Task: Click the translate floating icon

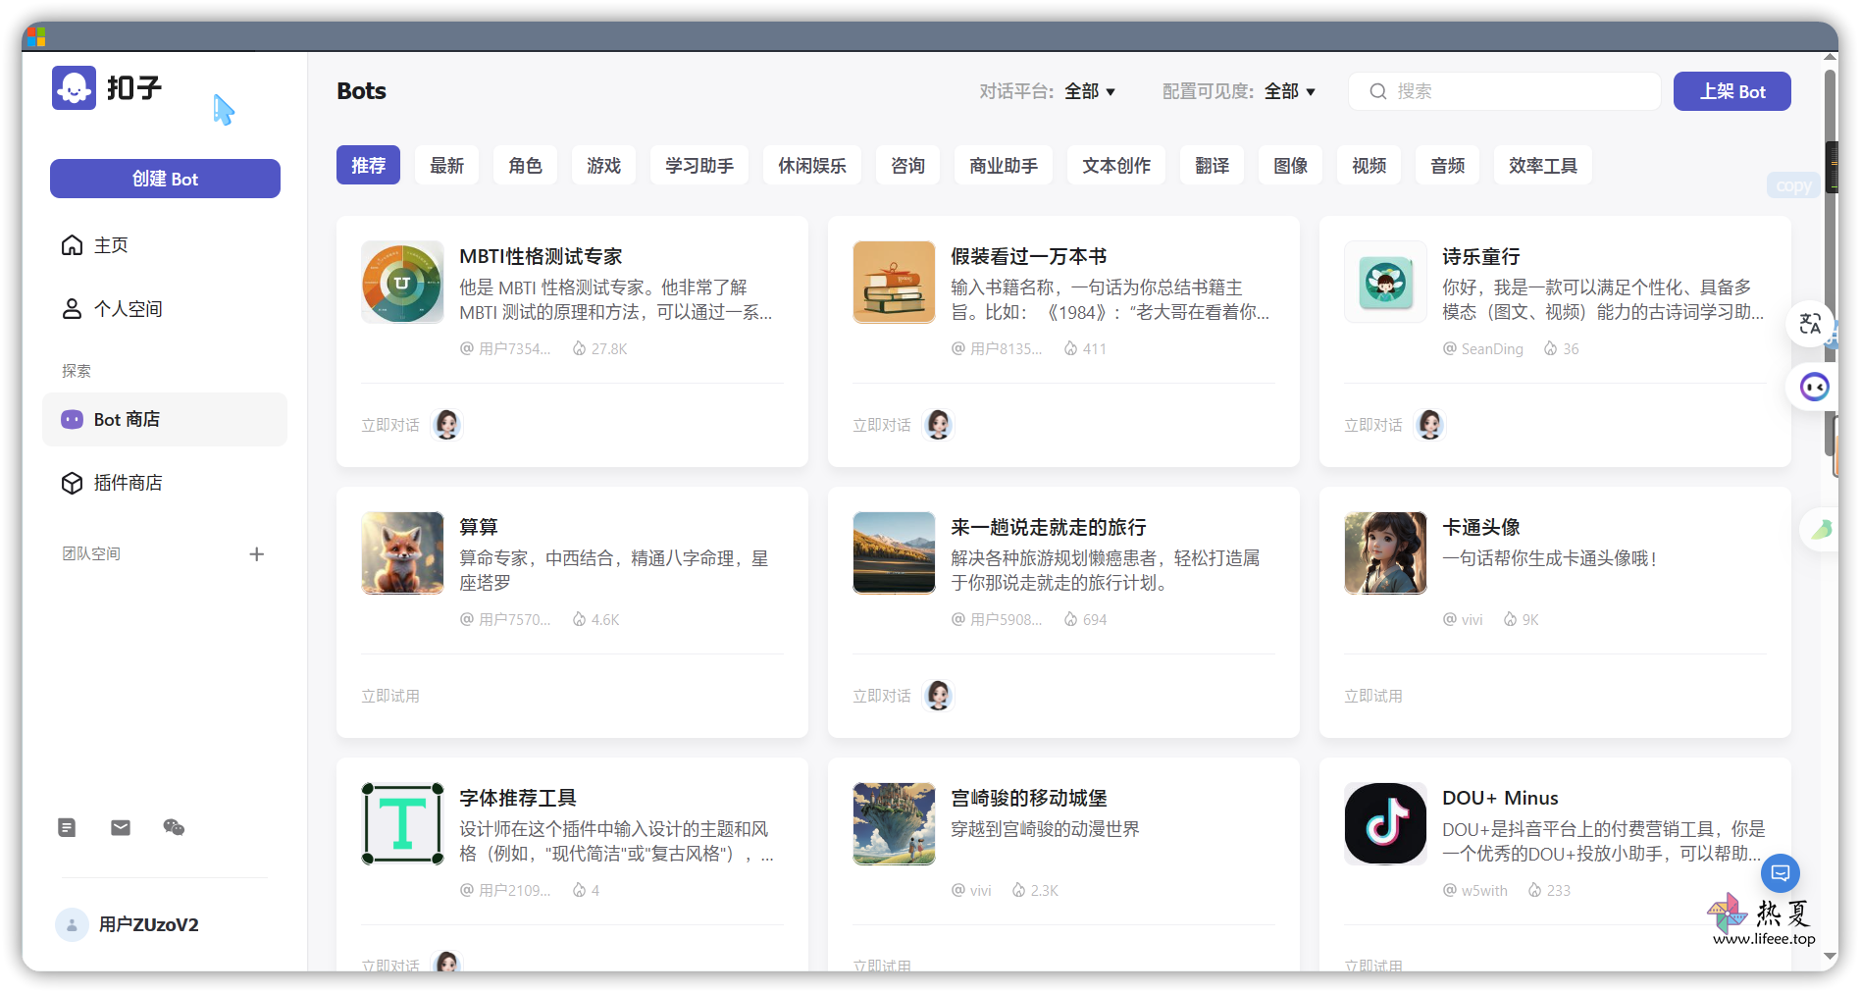Action: pyautogui.click(x=1810, y=324)
